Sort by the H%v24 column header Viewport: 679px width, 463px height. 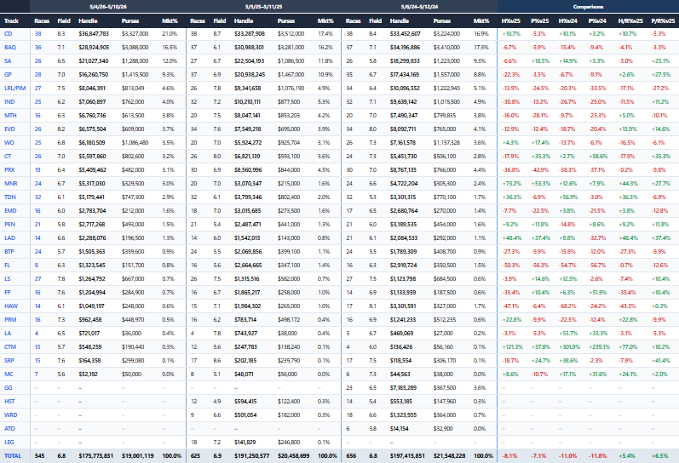[x=567, y=20]
